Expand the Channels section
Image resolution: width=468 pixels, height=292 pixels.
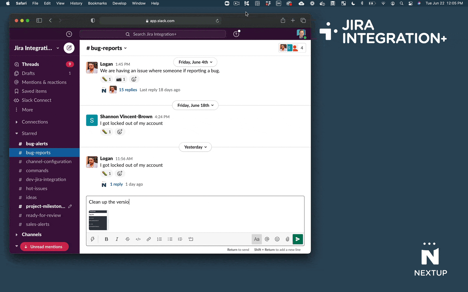[16, 235]
